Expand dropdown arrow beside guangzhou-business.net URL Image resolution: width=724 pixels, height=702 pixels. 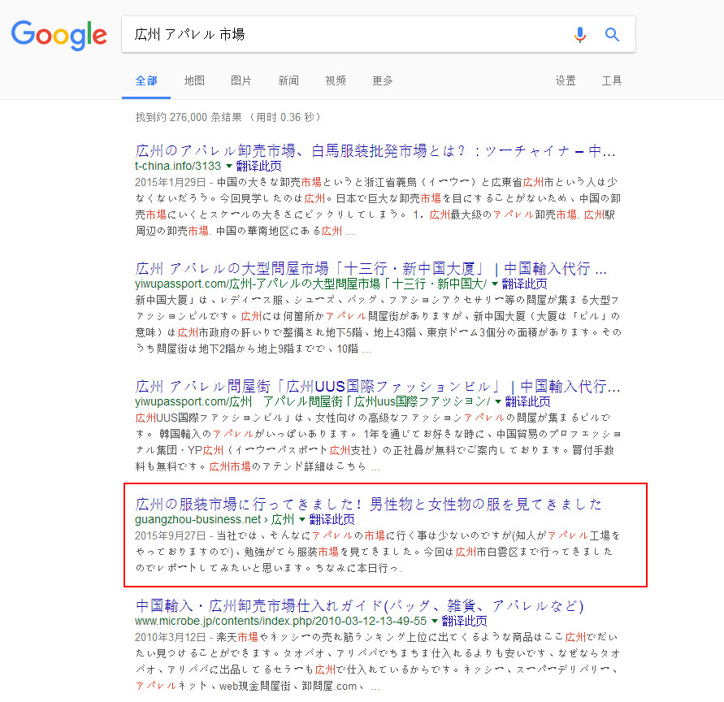[x=302, y=519]
